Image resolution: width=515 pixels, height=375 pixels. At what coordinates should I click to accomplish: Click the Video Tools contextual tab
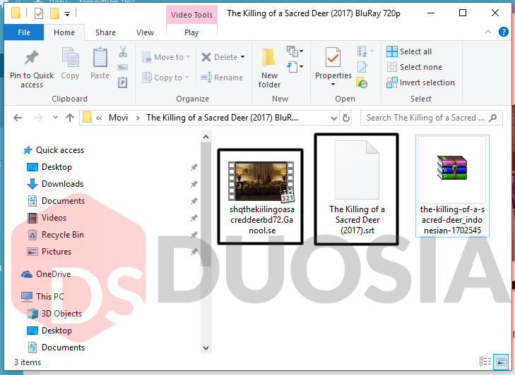point(191,15)
